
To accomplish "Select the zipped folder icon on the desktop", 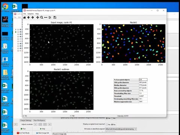I will (5, 75).
